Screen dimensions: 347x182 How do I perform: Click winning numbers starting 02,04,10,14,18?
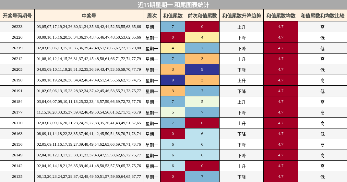tap(89, 165)
